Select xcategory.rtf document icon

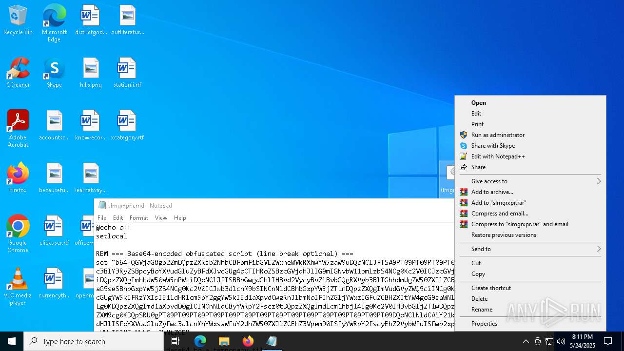click(x=127, y=126)
